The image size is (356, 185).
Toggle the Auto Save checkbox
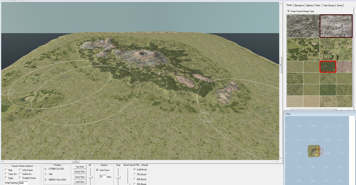click(x=97, y=170)
